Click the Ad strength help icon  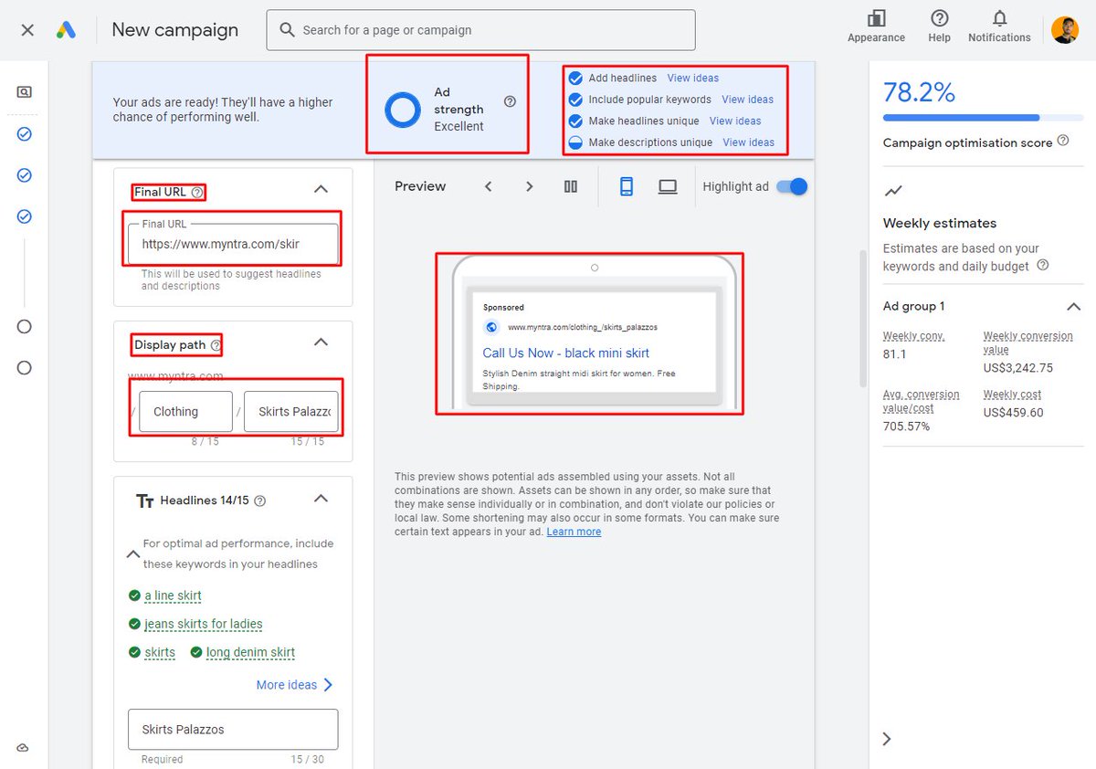510,101
